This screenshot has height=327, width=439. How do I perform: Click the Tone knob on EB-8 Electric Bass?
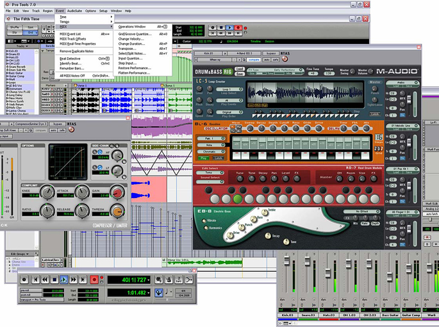tap(286, 242)
